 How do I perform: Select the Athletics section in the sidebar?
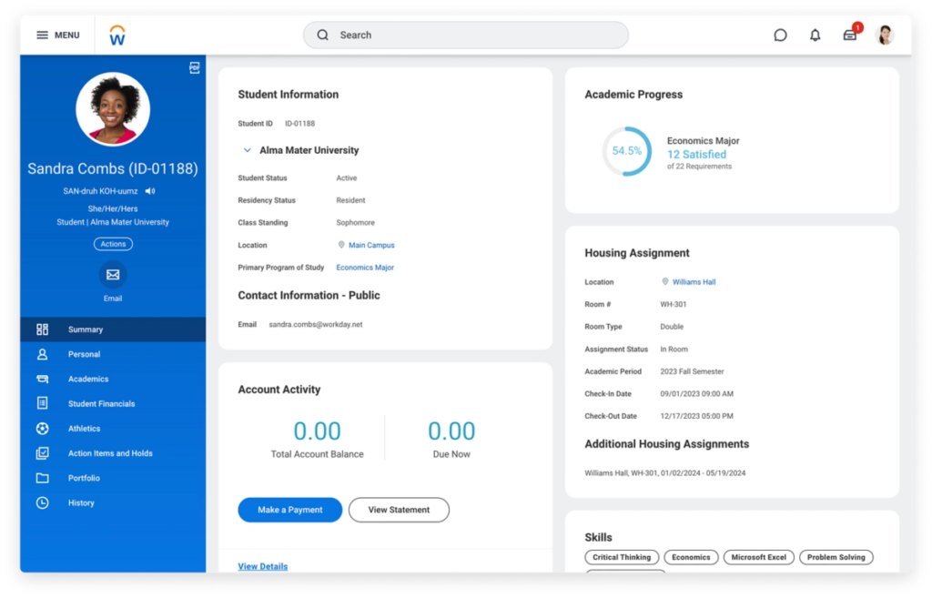pyautogui.click(x=84, y=428)
